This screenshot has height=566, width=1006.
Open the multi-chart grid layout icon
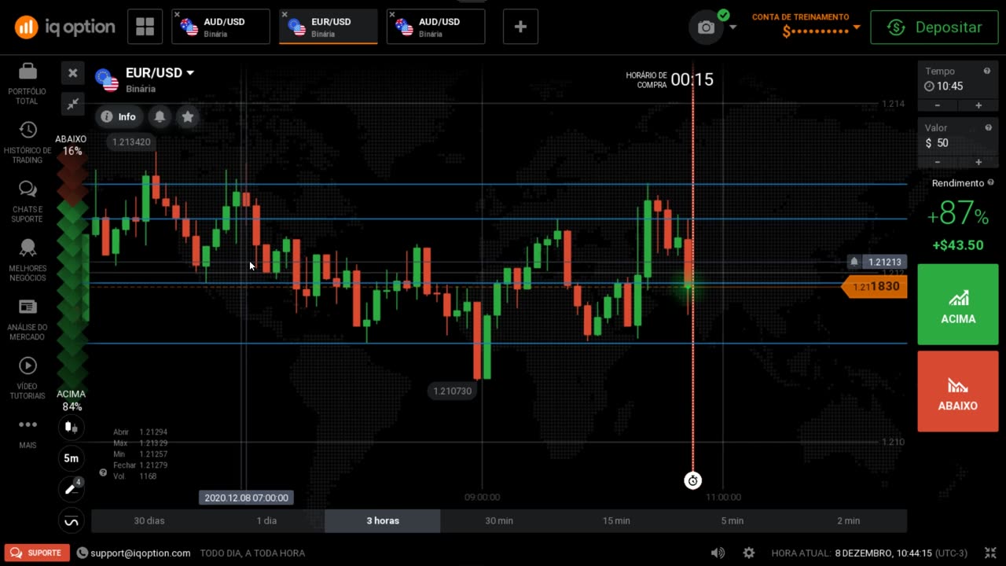click(145, 27)
